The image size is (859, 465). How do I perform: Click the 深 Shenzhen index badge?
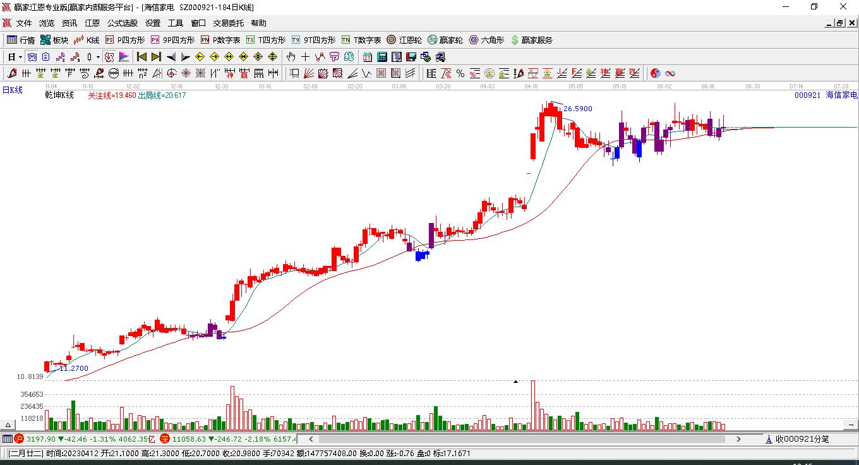click(x=165, y=439)
